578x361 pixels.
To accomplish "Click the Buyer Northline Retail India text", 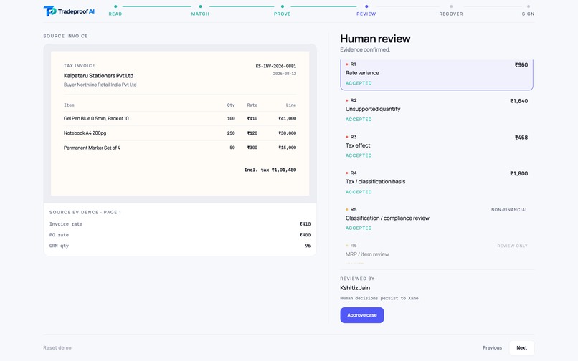I will tap(100, 85).
